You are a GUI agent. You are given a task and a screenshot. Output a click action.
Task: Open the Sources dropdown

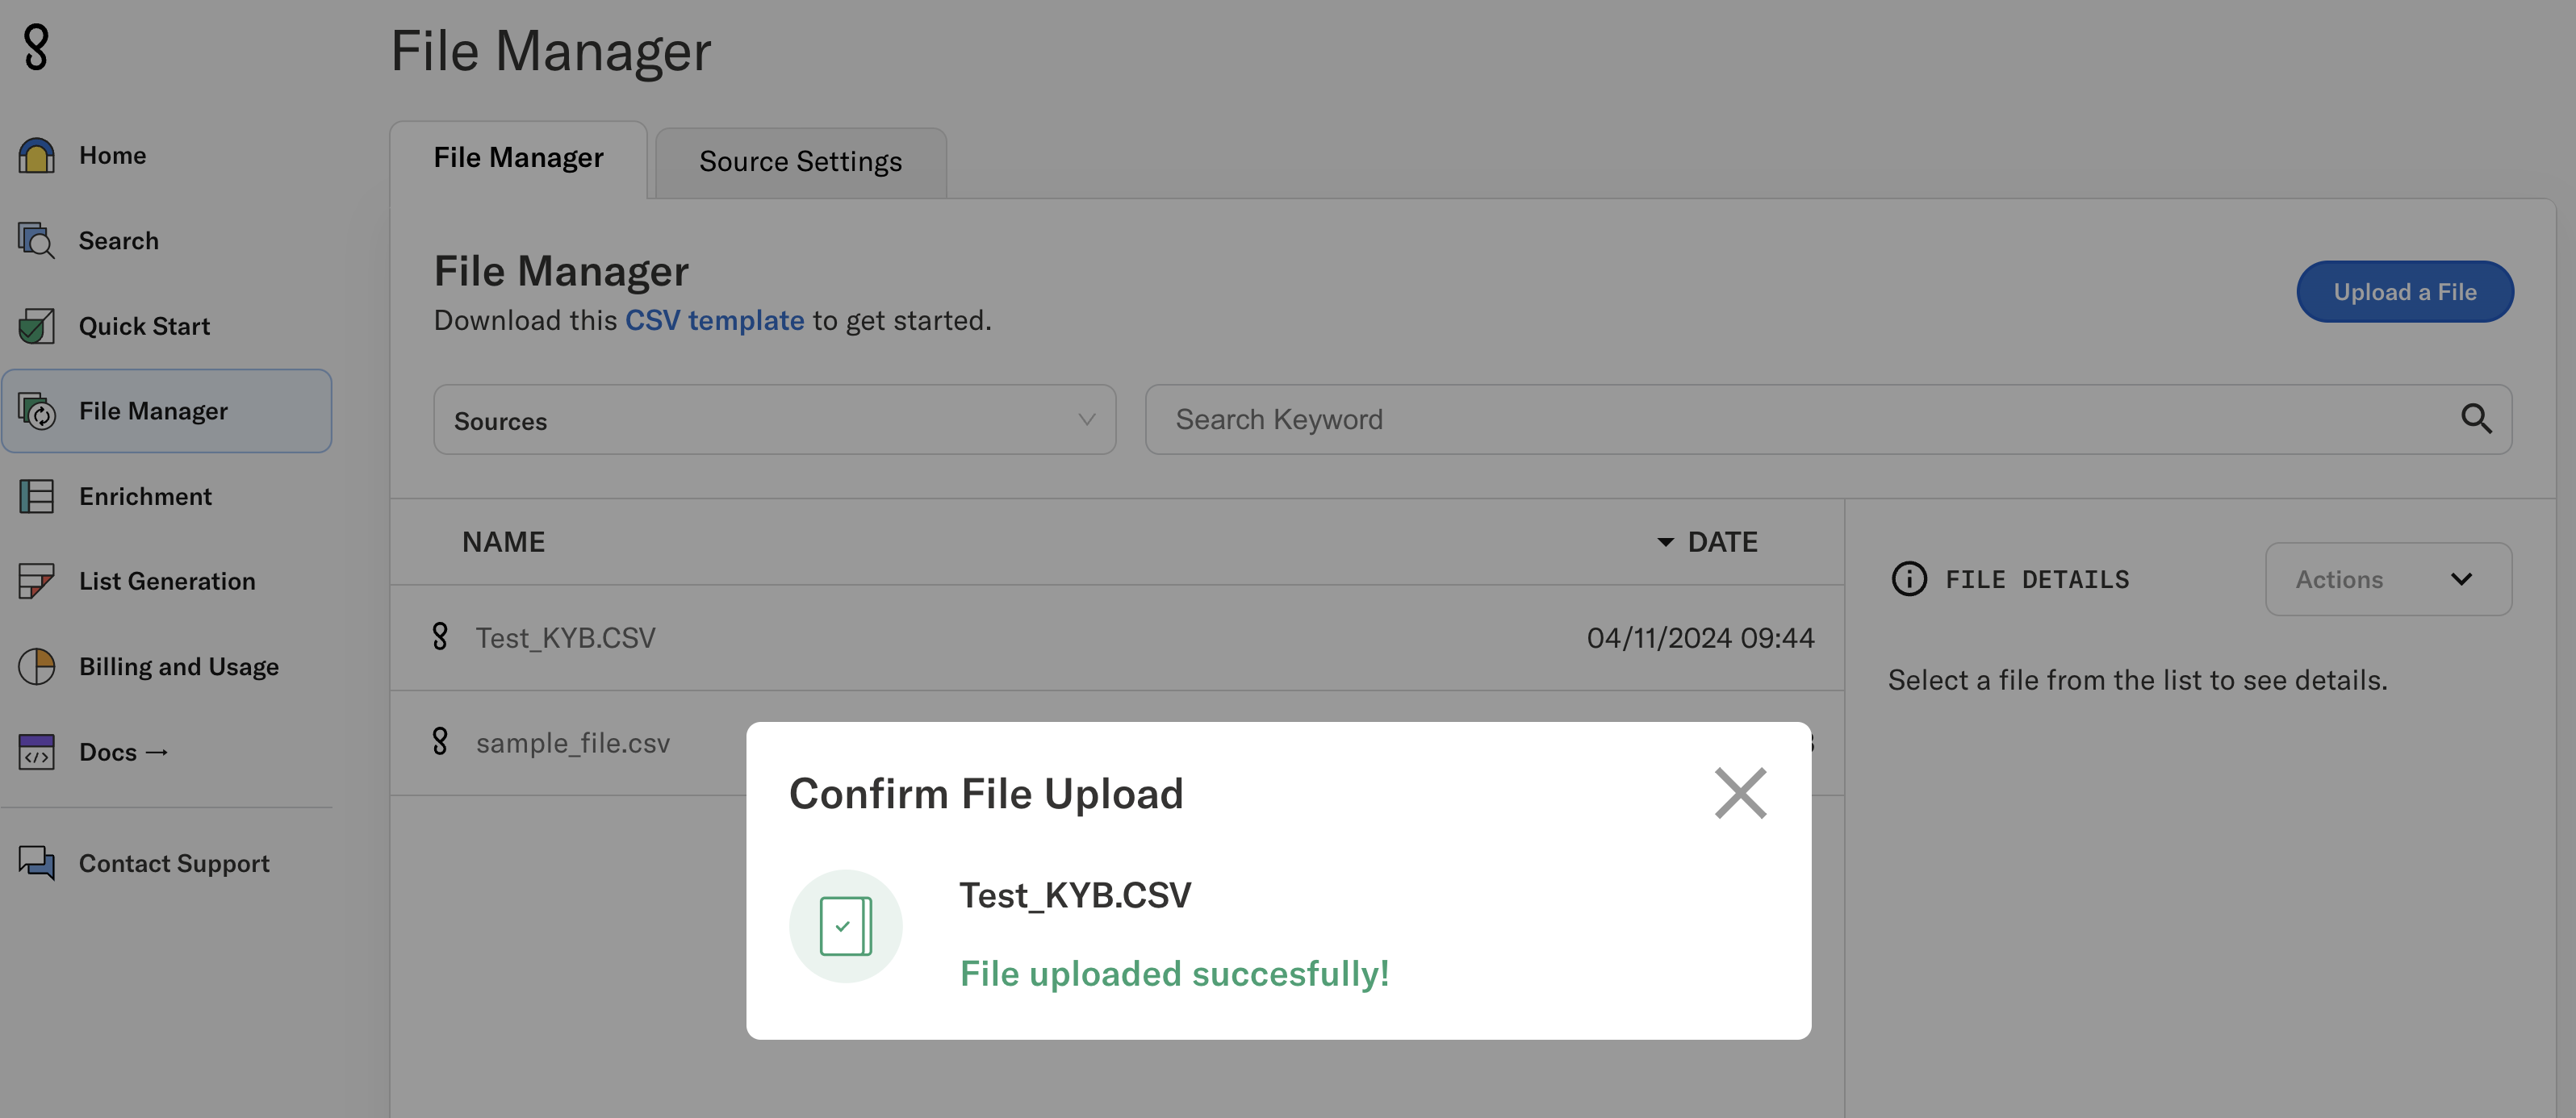[774, 419]
